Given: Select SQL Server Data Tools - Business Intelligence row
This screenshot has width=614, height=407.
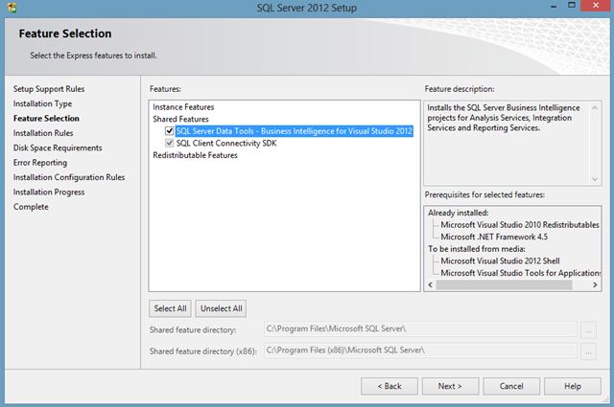Looking at the screenshot, I should tap(295, 131).
